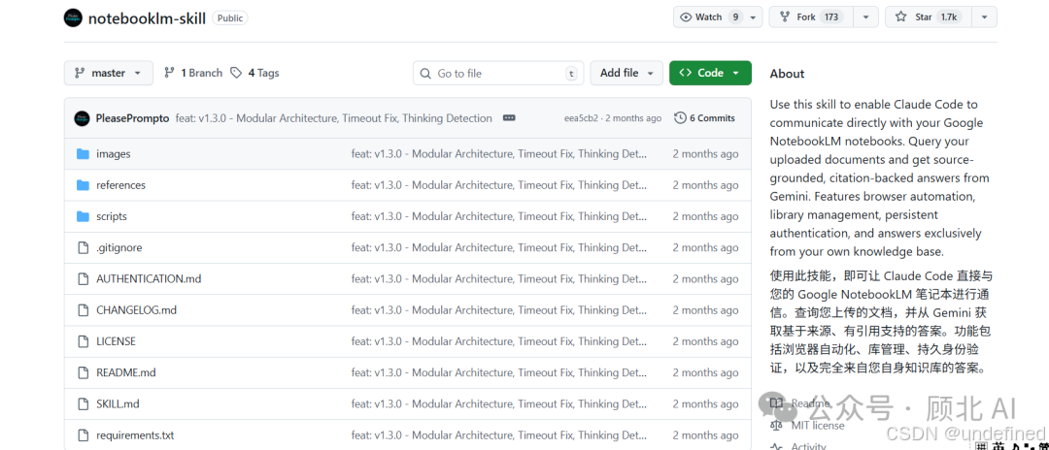Image resolution: width=1049 pixels, height=450 pixels.
Task: View the 1 Branch link
Action: coord(192,73)
